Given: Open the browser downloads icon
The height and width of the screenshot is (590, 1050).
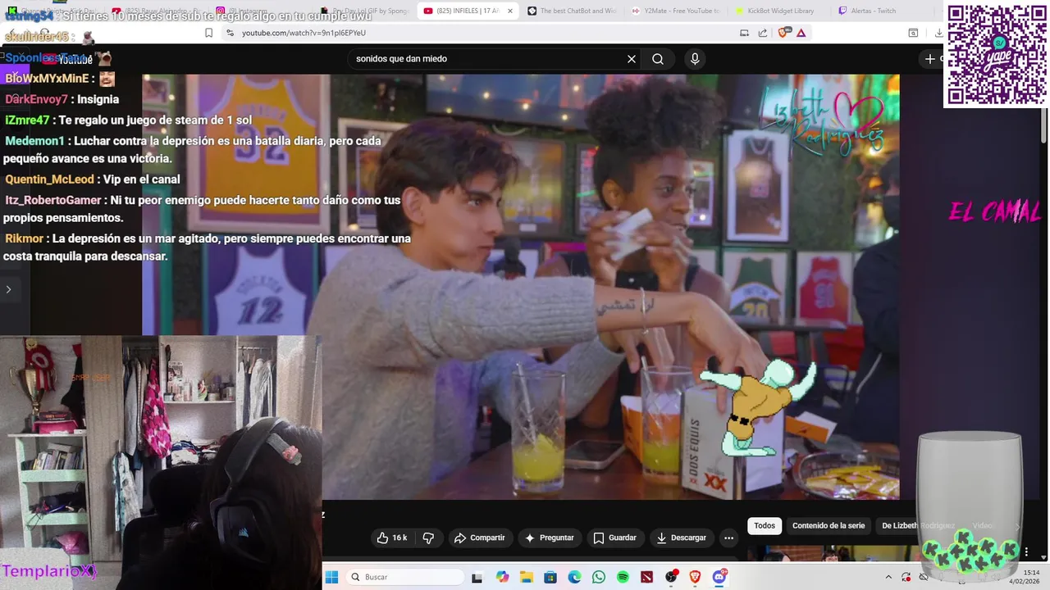Looking at the screenshot, I should coord(938,33).
